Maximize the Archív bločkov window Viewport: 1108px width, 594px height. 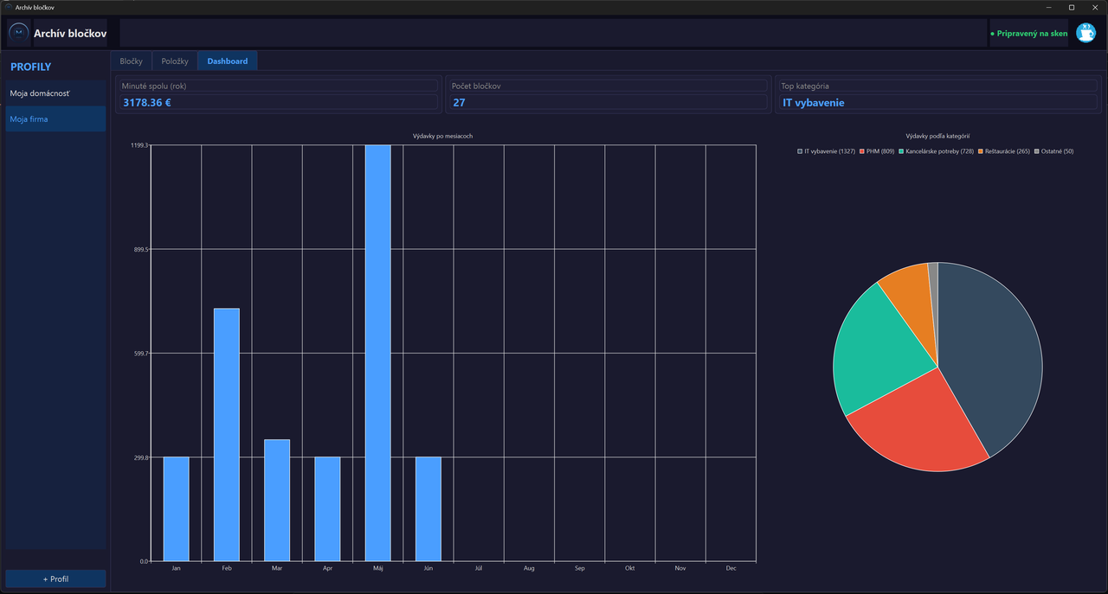point(1072,7)
